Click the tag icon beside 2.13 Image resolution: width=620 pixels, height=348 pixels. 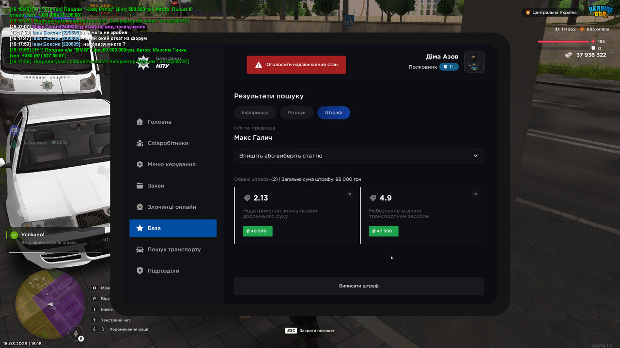247,198
